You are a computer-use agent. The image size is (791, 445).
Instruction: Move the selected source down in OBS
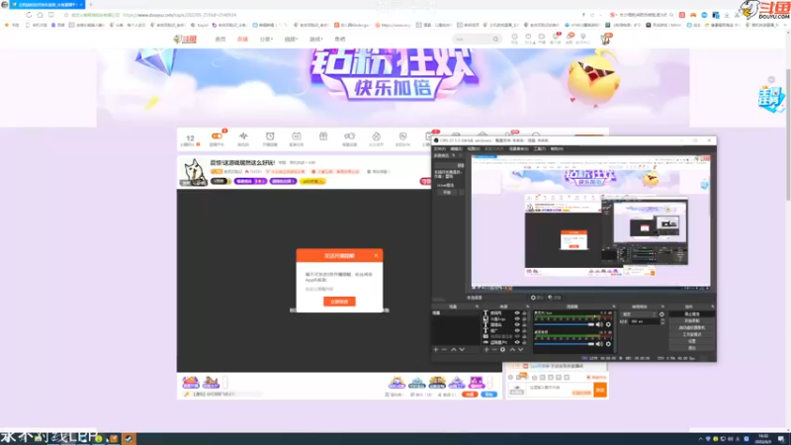tap(521, 350)
